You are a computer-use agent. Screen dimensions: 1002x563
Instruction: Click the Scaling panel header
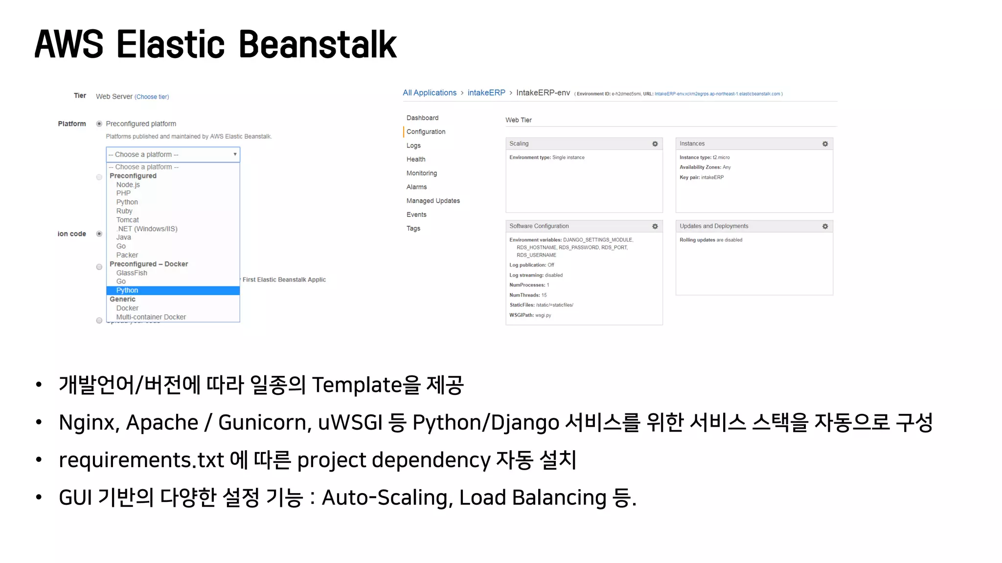[x=584, y=144]
